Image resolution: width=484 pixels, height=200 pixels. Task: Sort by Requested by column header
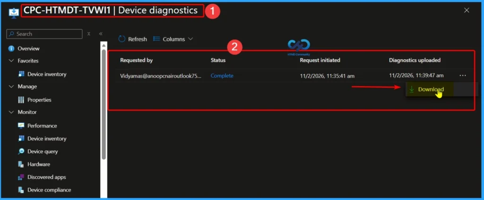[x=137, y=60]
